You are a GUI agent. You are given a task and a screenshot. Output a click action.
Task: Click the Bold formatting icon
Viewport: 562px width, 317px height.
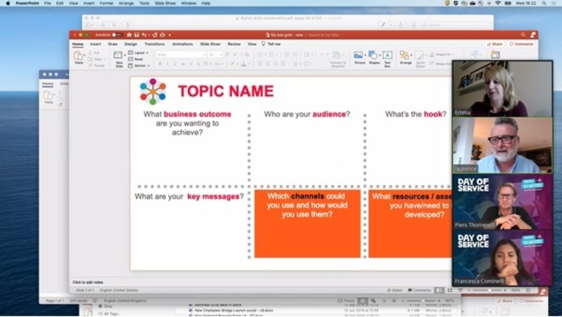coord(160,64)
